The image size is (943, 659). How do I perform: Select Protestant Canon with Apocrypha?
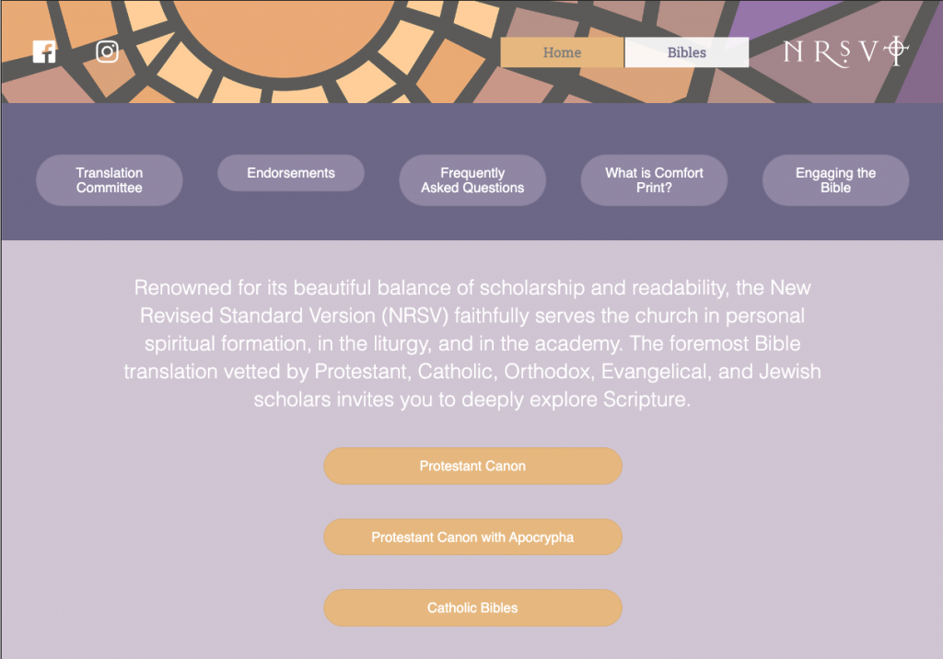[x=472, y=538]
